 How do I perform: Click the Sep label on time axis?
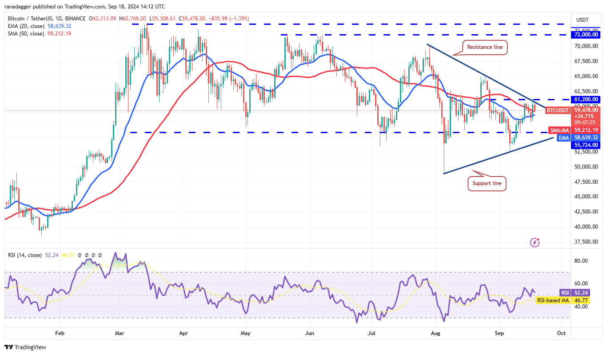[x=499, y=333]
